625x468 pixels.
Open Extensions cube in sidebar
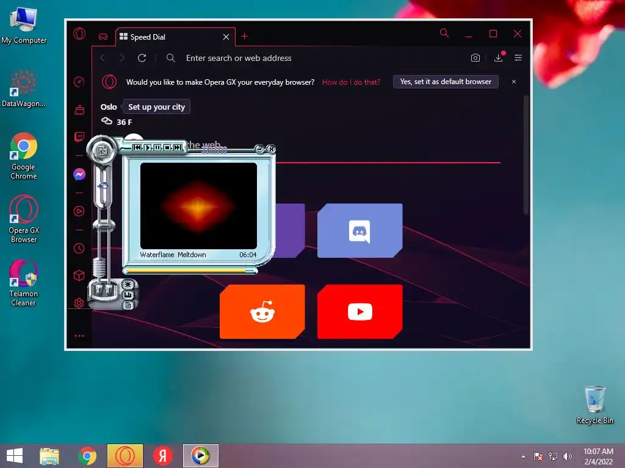79,275
